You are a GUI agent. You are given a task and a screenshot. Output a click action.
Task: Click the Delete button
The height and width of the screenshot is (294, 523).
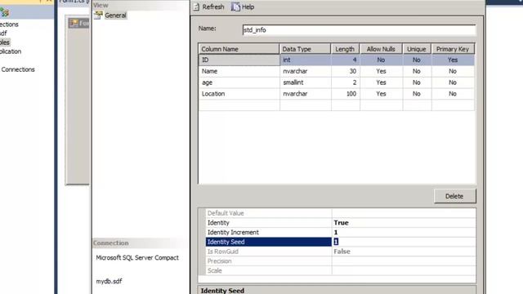(455, 196)
